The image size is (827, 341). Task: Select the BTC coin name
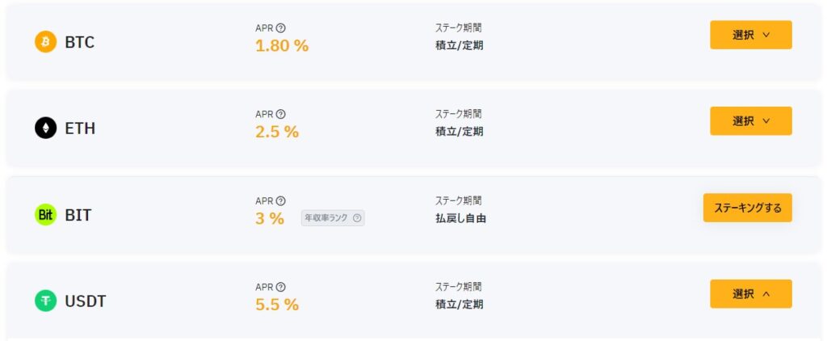80,42
